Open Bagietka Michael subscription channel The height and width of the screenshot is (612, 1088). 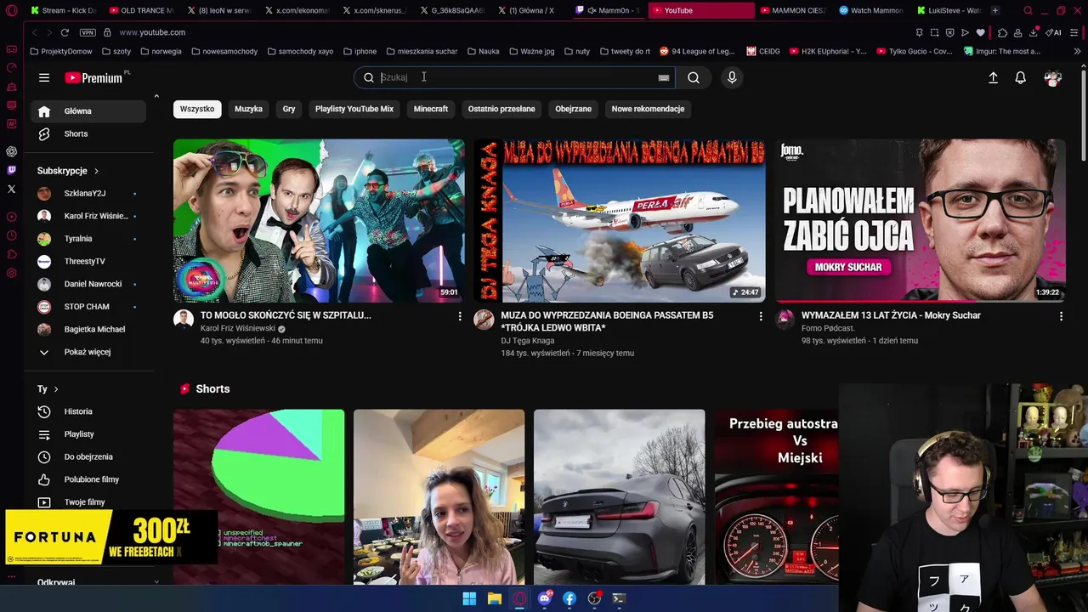point(88,329)
